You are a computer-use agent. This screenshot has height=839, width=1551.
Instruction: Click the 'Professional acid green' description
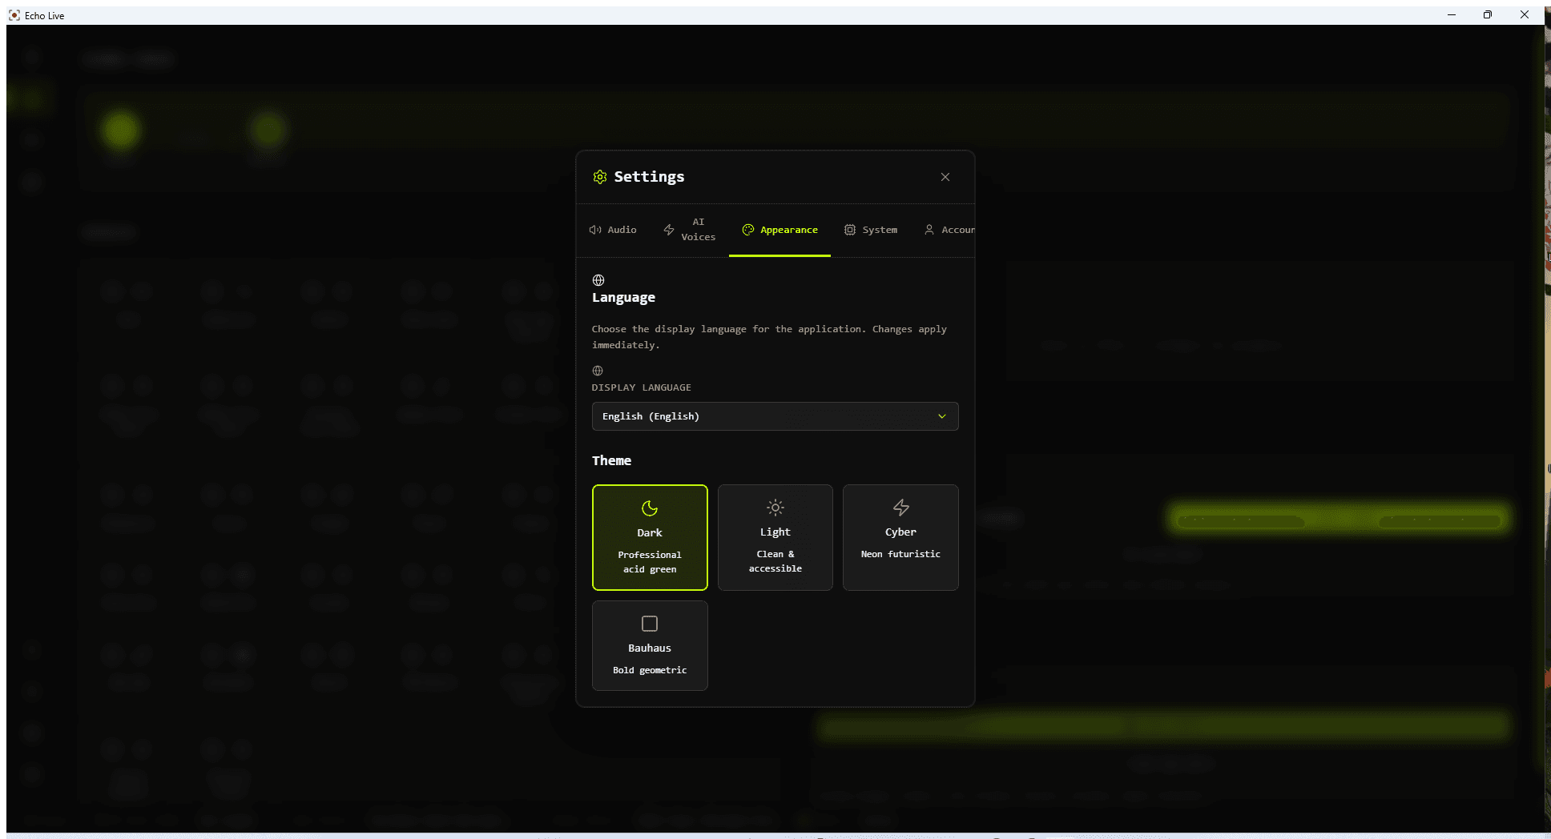650,562
